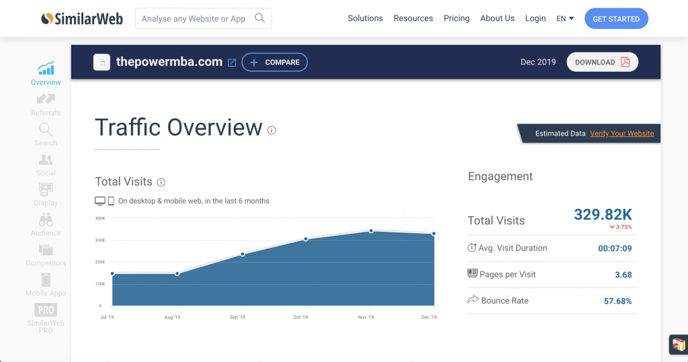The height and width of the screenshot is (362, 688).
Task: Select the Jul '19 chart data point
Action: (113, 273)
